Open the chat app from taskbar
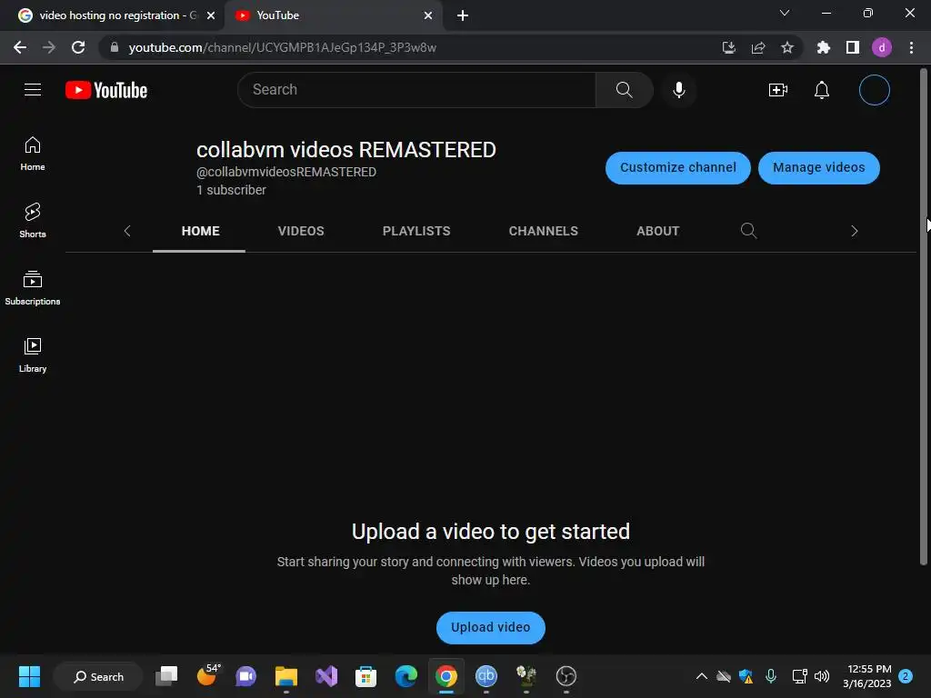 (x=245, y=676)
